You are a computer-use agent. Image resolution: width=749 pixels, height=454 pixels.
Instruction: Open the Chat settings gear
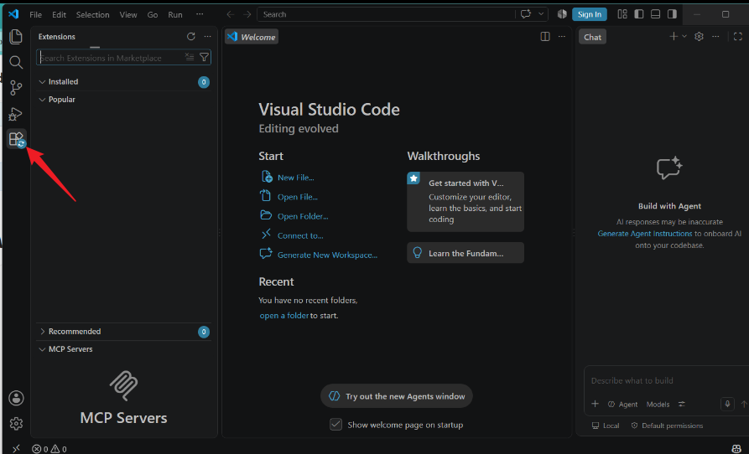click(699, 37)
